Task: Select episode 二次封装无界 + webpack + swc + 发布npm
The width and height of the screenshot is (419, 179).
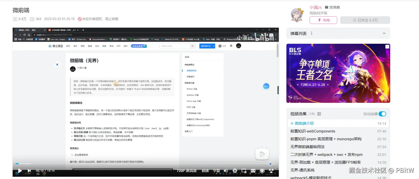Action: pos(338,155)
